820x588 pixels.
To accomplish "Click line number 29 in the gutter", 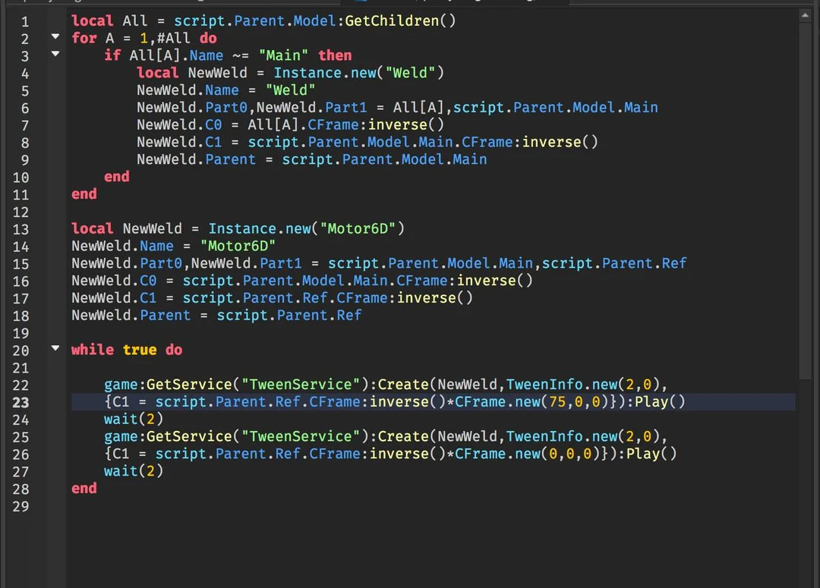I will pyautogui.click(x=20, y=506).
